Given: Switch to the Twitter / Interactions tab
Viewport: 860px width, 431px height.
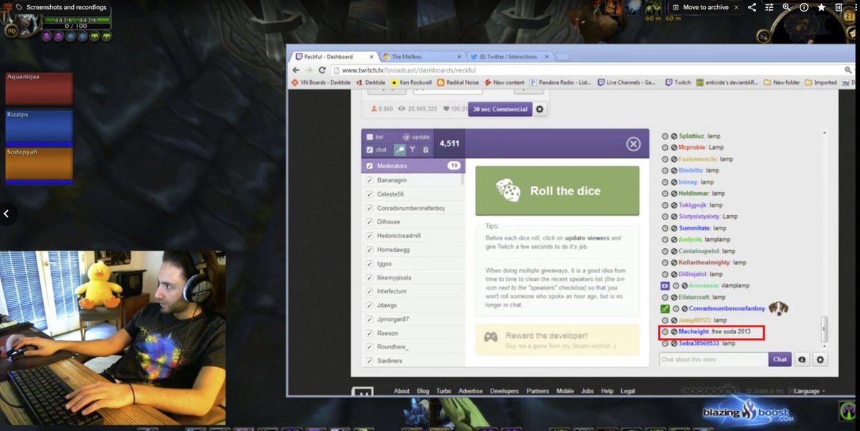Looking at the screenshot, I should (509, 57).
